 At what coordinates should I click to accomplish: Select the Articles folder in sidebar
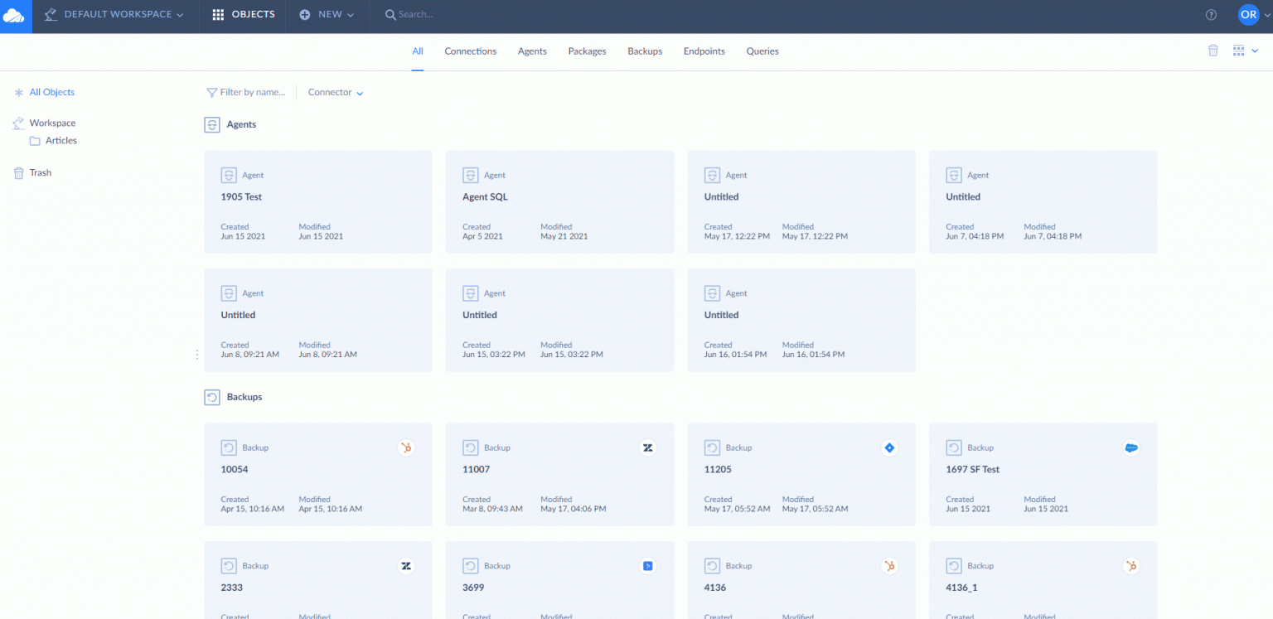point(61,141)
